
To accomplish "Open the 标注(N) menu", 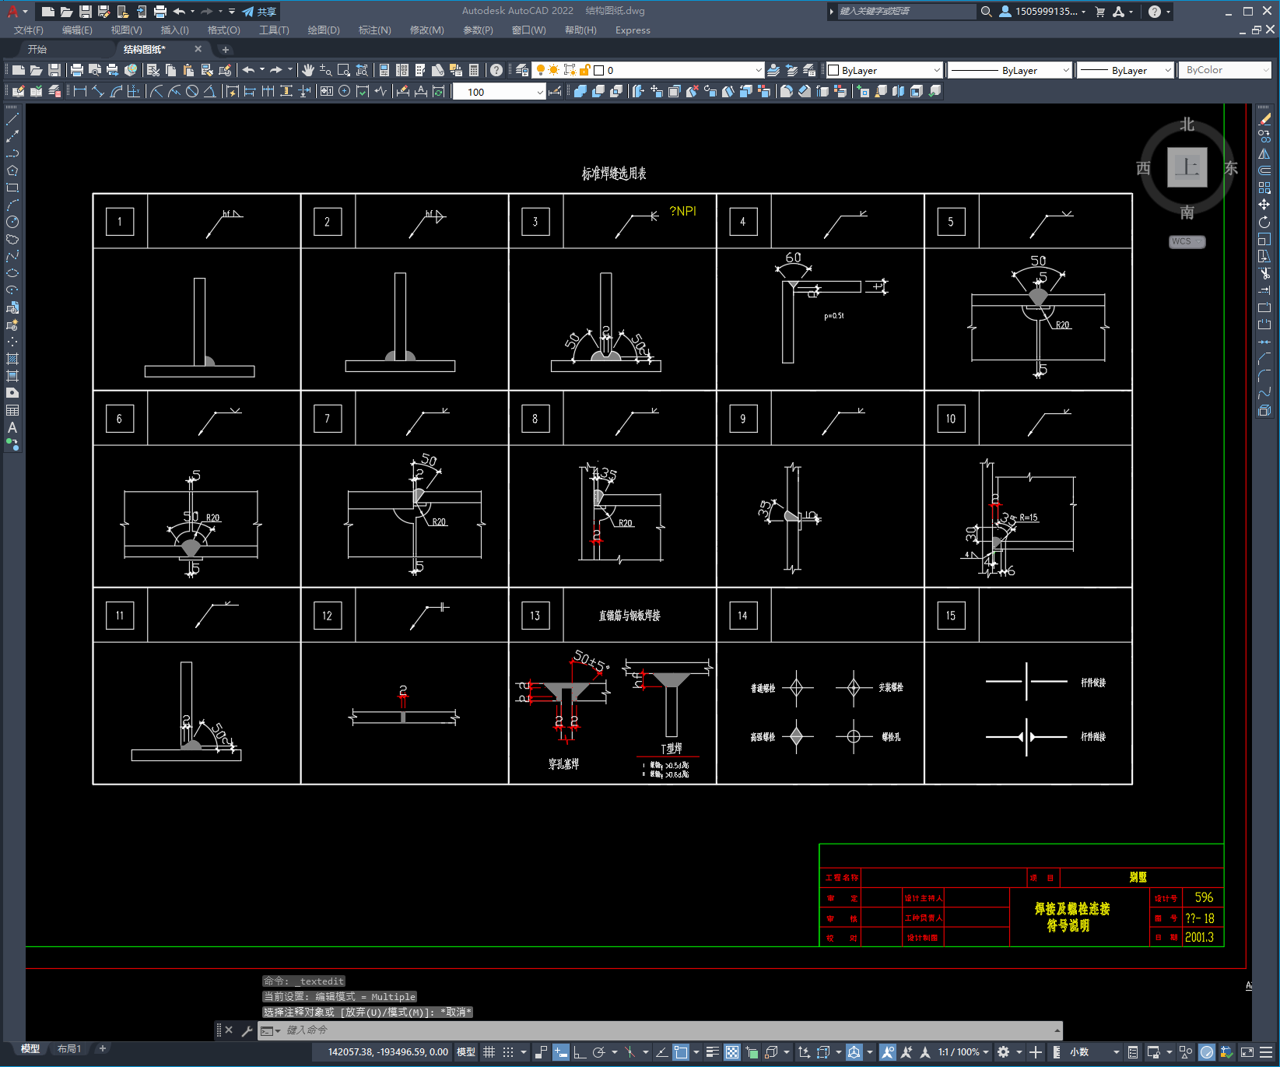I will pos(374,30).
